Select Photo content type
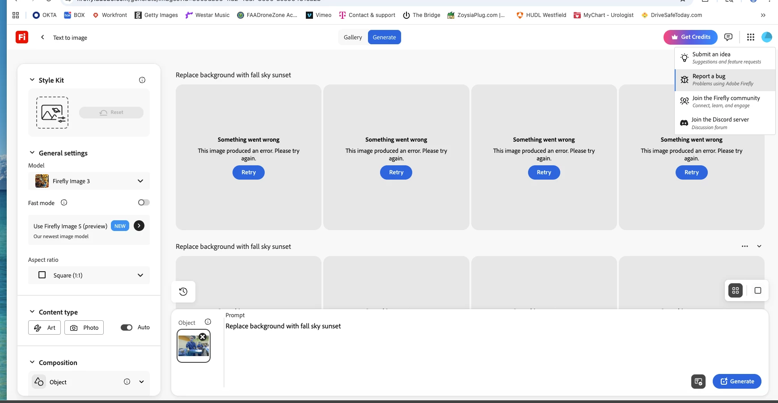Viewport: 778px width, 403px height. pos(84,327)
